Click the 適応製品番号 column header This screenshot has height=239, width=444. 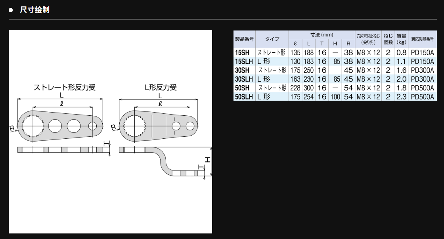[422, 39]
